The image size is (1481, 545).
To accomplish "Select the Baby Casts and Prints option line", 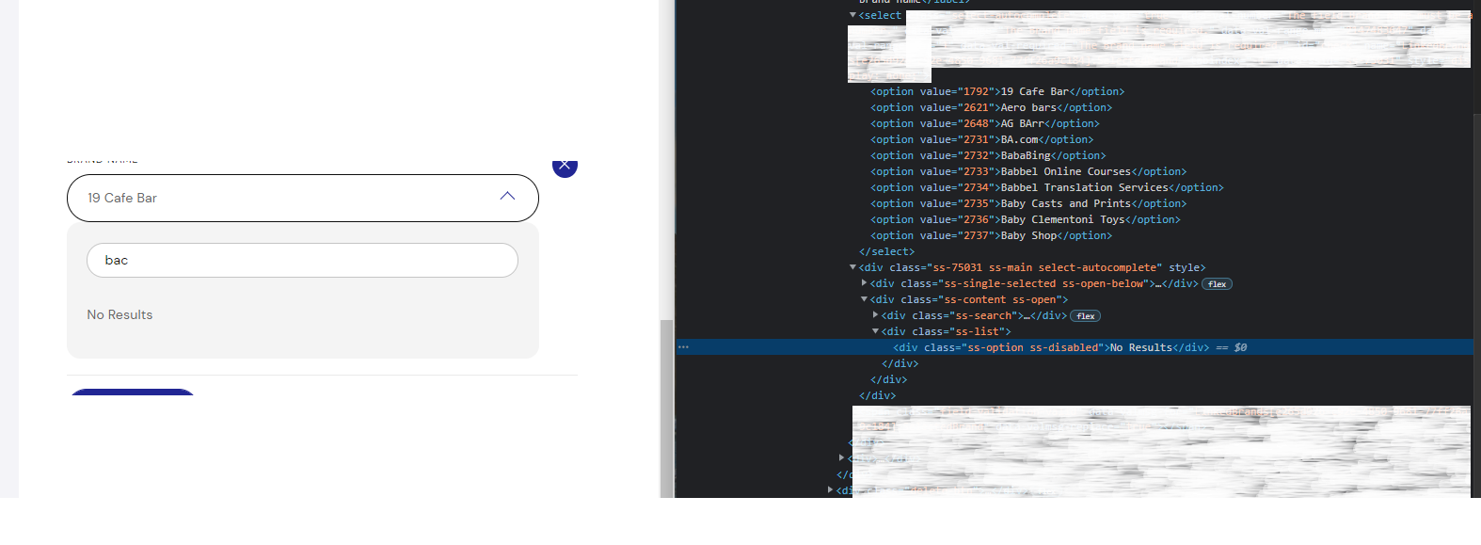I will (1028, 203).
